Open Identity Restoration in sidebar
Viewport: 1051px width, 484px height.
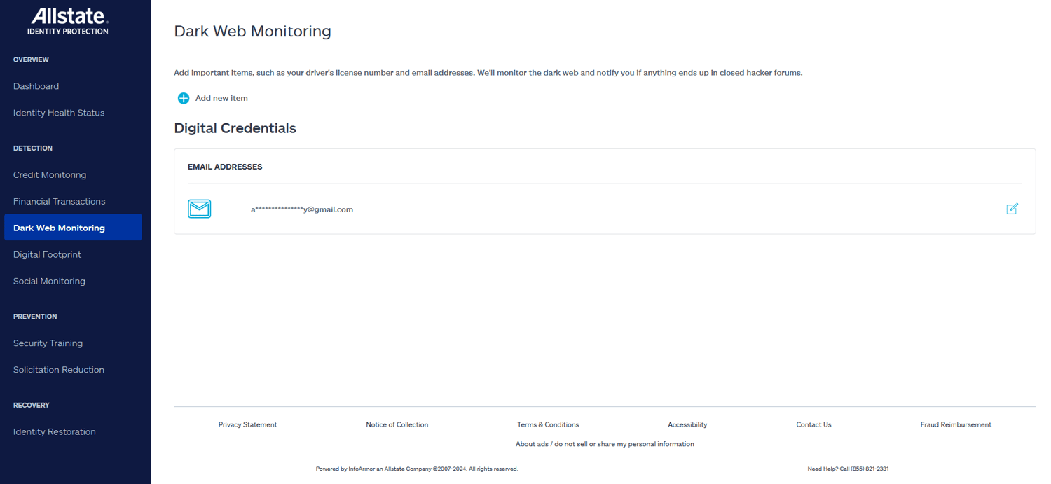(55, 432)
